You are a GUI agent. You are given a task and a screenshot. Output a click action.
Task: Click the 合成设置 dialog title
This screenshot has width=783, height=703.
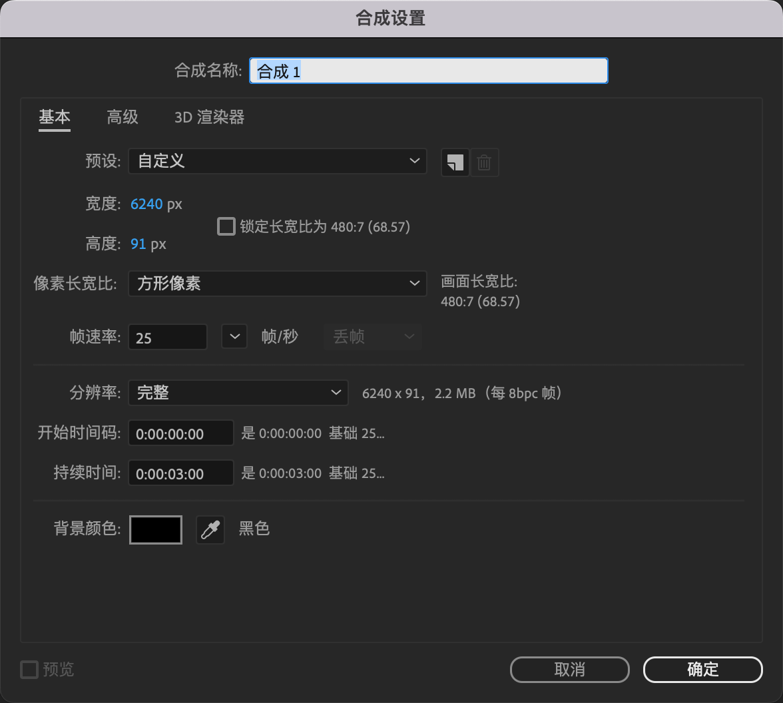point(390,19)
